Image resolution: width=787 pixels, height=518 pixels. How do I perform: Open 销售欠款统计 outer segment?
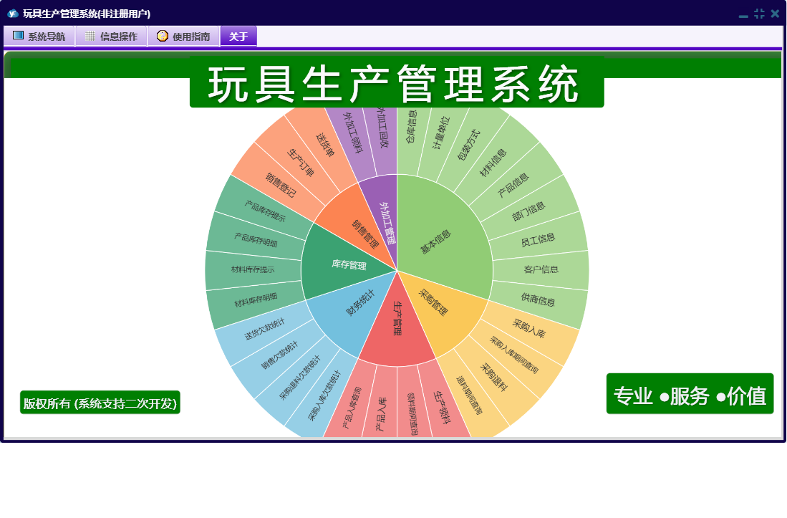[279, 355]
